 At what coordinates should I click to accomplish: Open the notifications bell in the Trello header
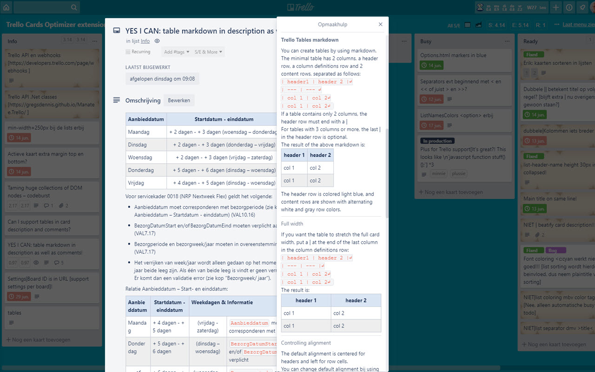(x=582, y=7)
